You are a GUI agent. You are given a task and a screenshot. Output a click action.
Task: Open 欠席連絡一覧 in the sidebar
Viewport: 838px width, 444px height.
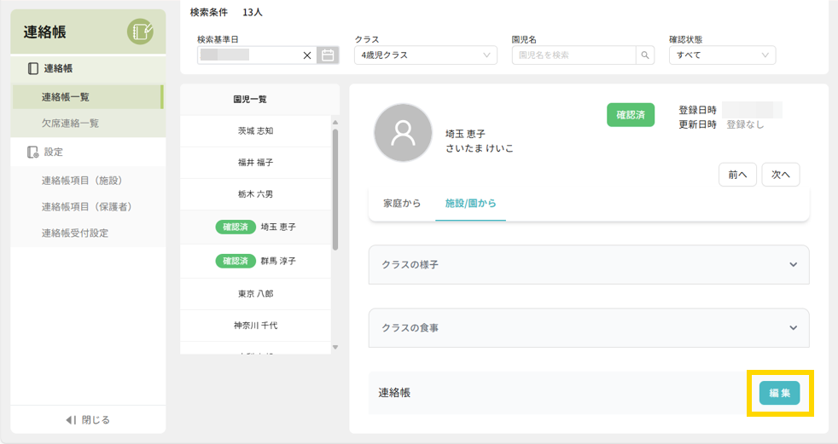coord(70,124)
